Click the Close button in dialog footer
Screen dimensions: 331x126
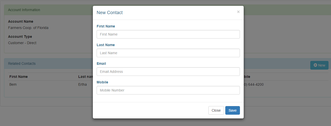click(216, 110)
